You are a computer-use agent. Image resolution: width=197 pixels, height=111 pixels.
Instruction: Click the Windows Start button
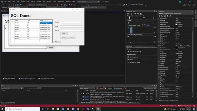point(2,109)
